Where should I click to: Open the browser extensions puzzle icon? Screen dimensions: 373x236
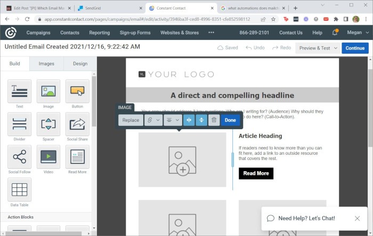coord(336,19)
